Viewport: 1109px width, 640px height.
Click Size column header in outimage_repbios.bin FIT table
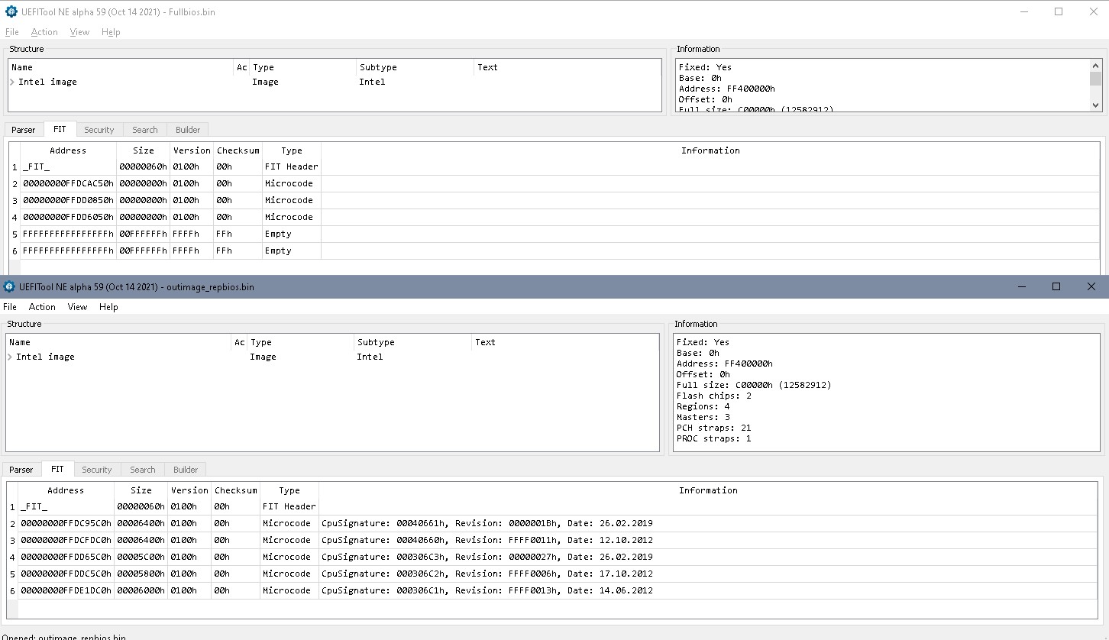(x=141, y=490)
